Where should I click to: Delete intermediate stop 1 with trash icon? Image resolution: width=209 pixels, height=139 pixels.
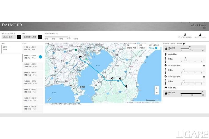[x=204, y=66]
